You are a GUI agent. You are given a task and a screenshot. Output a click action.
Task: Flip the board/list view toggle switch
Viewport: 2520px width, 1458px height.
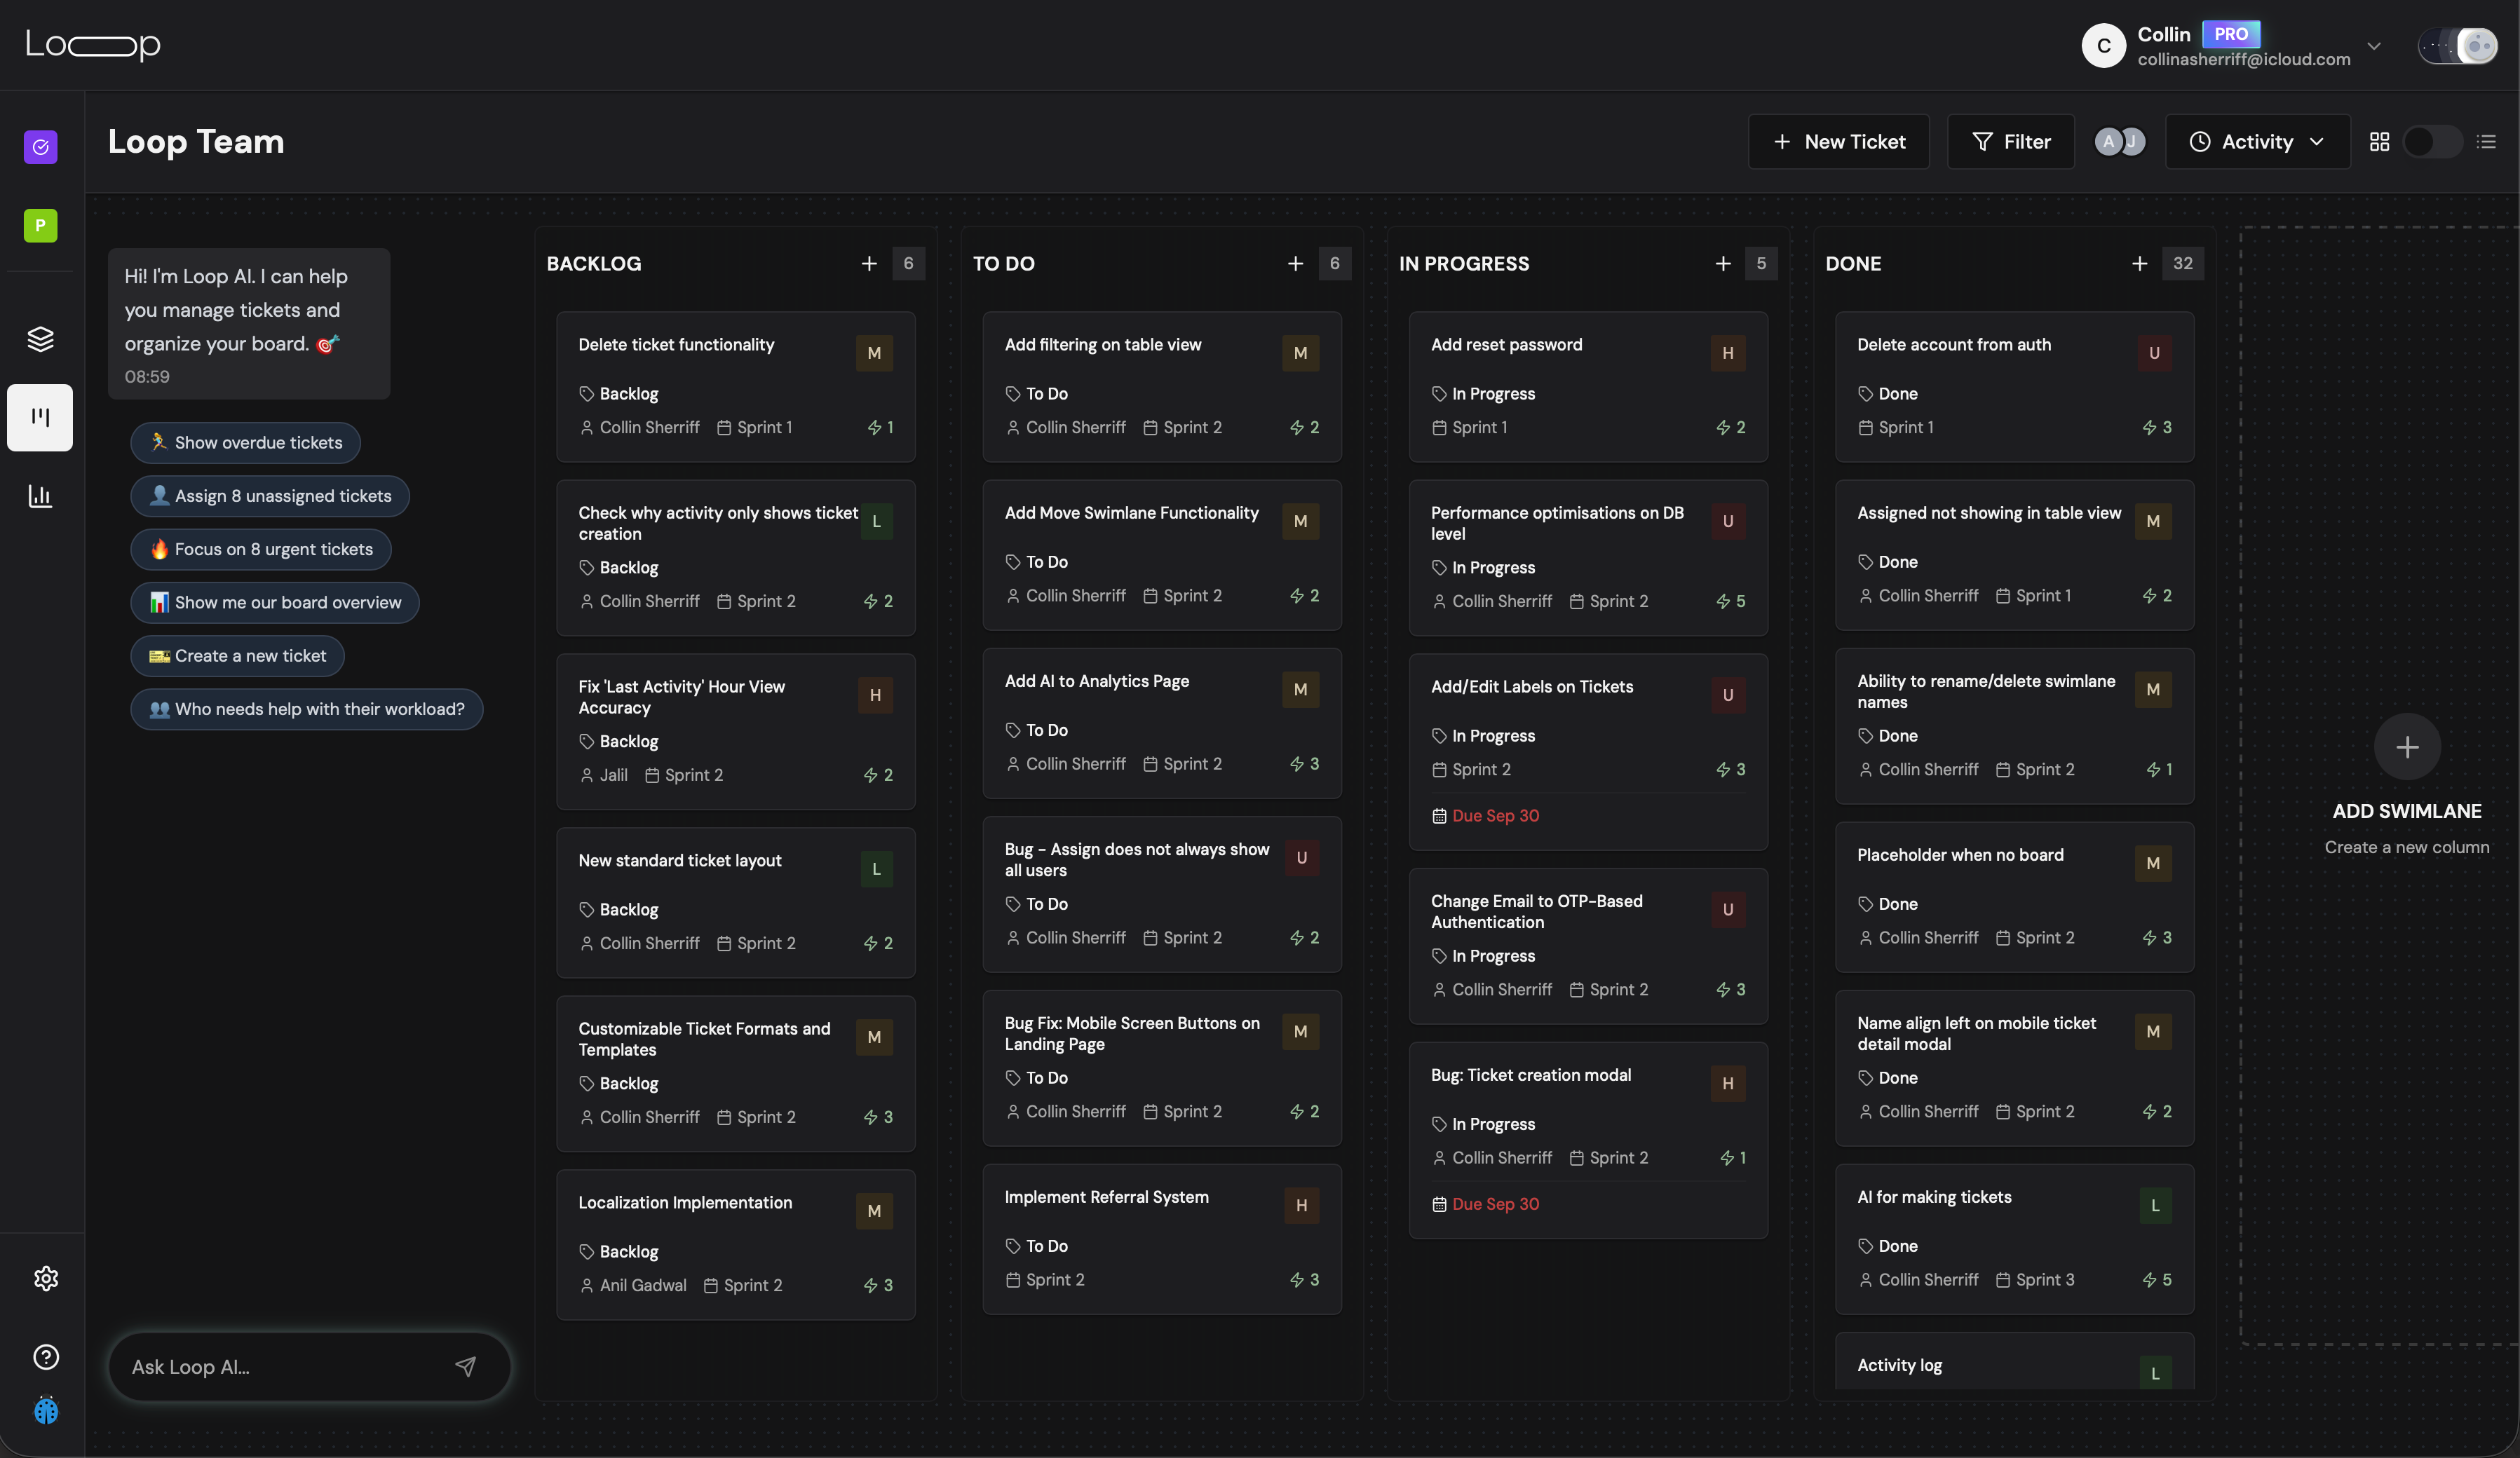(2432, 142)
